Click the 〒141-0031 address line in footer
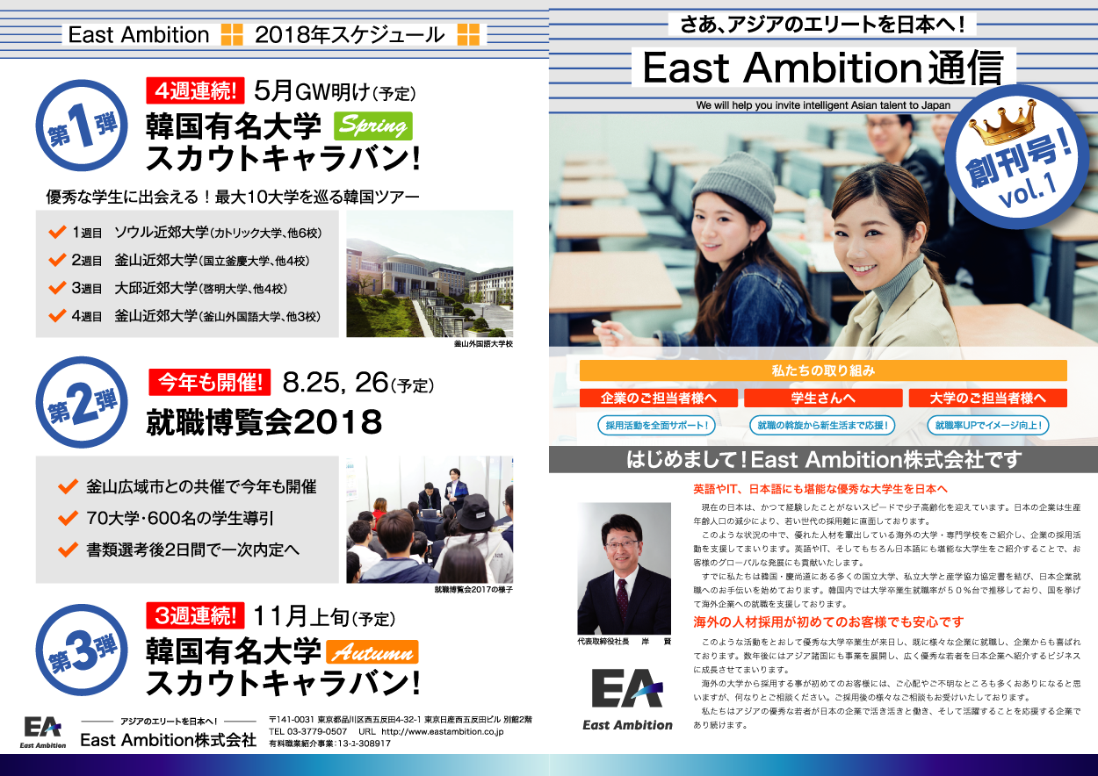Screen dimensions: 1098x776 click(400, 720)
